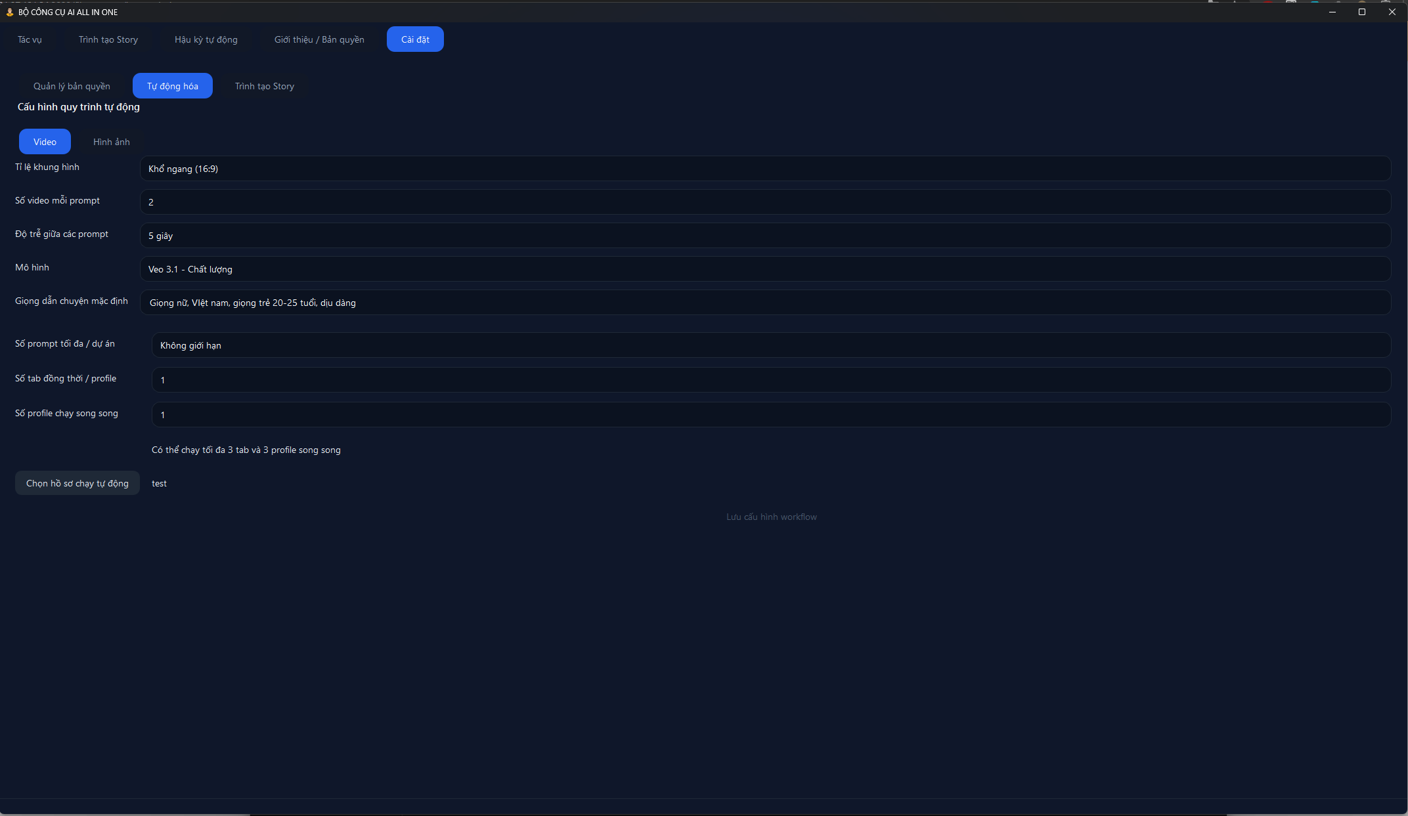
Task: Open the Tác vụ tab
Action: coord(30,39)
